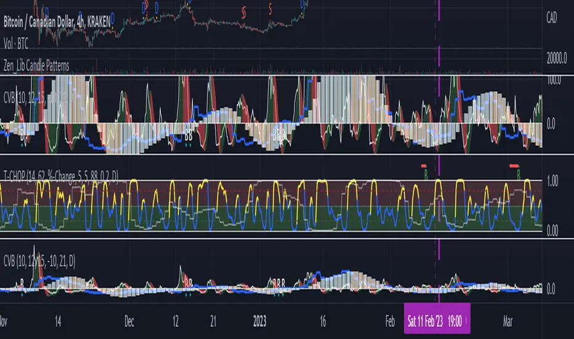This screenshot has height=339, width=574.
Task: Select the Zen_Lib Candle Patterns indicator label
Action: pyautogui.click(x=36, y=65)
